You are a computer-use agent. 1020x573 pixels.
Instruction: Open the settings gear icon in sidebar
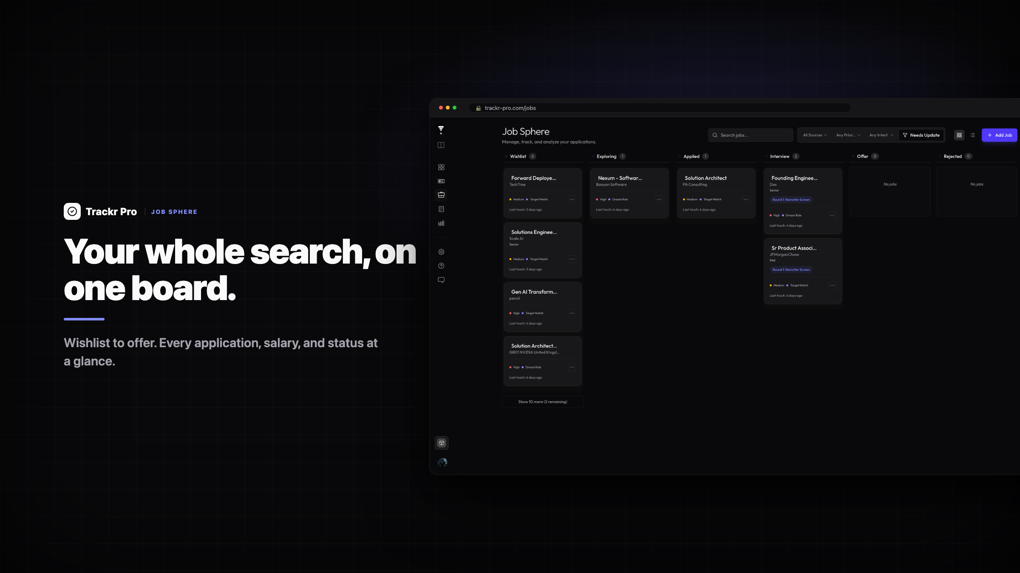[441, 252]
